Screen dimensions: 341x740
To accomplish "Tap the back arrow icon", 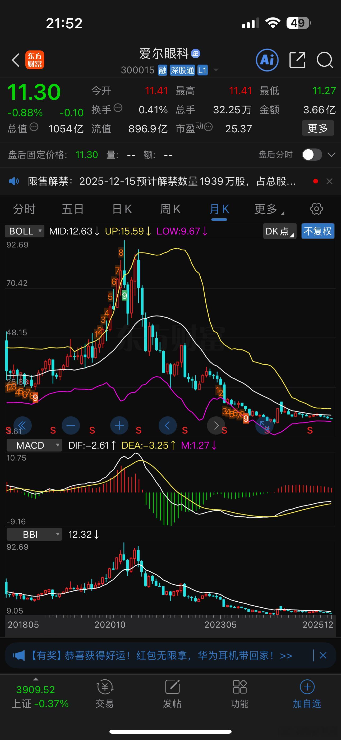I will tap(16, 60).
